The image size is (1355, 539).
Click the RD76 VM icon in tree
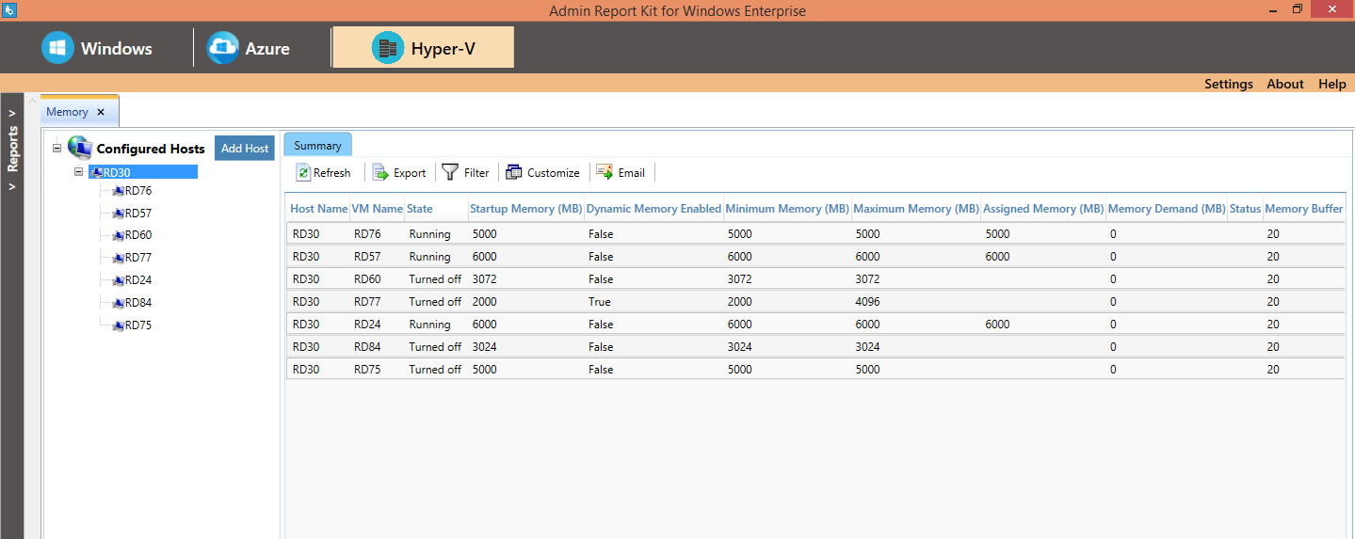pos(119,191)
